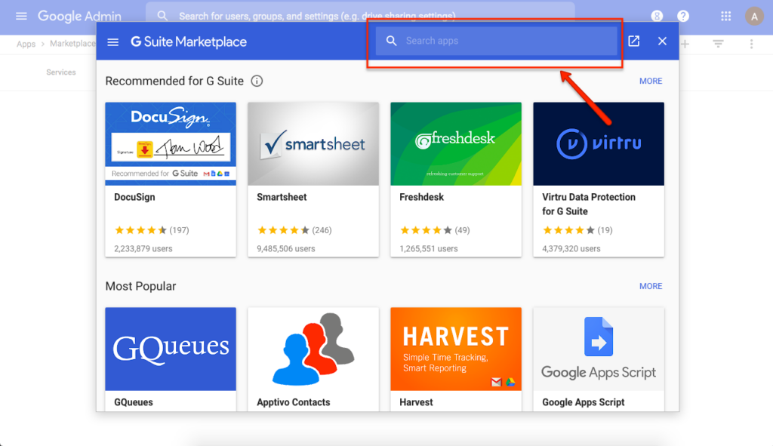773x446 pixels.
Task: Click the Most Popular heading
Action: tap(140, 286)
